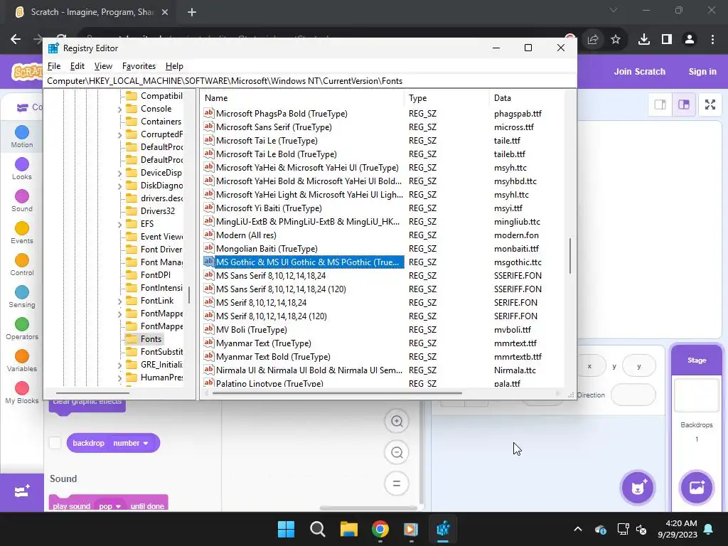This screenshot has height=546, width=728.
Task: Open the Chrome share page icon
Action: coord(593,40)
